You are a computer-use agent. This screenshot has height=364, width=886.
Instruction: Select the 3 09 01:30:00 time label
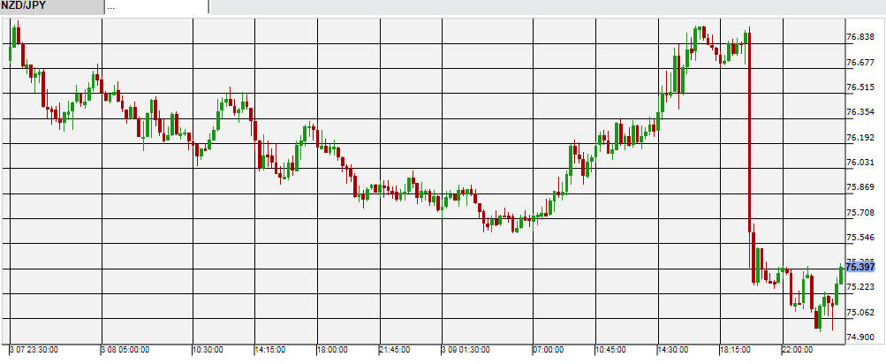[x=467, y=350]
